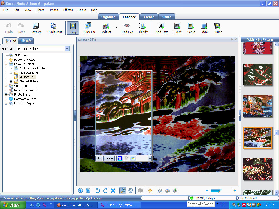Click the Quick Fix icon
279x209 pixels.
click(x=89, y=28)
